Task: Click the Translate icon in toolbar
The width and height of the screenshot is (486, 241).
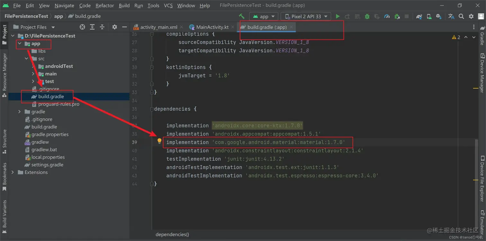Action: pos(451,16)
